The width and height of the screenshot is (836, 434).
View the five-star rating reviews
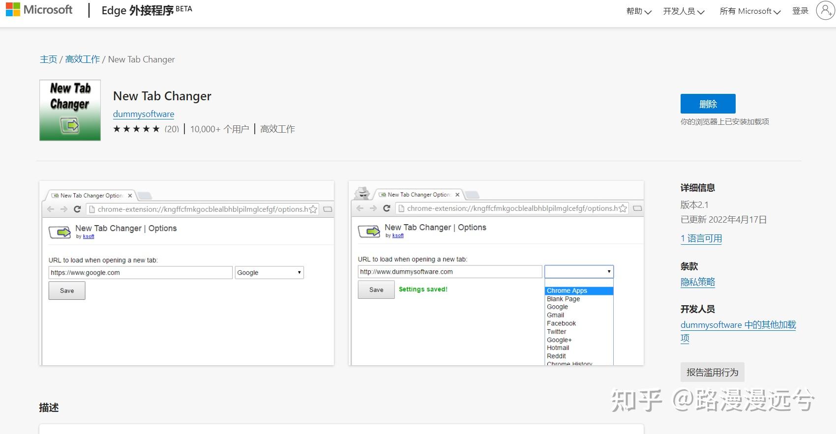136,129
